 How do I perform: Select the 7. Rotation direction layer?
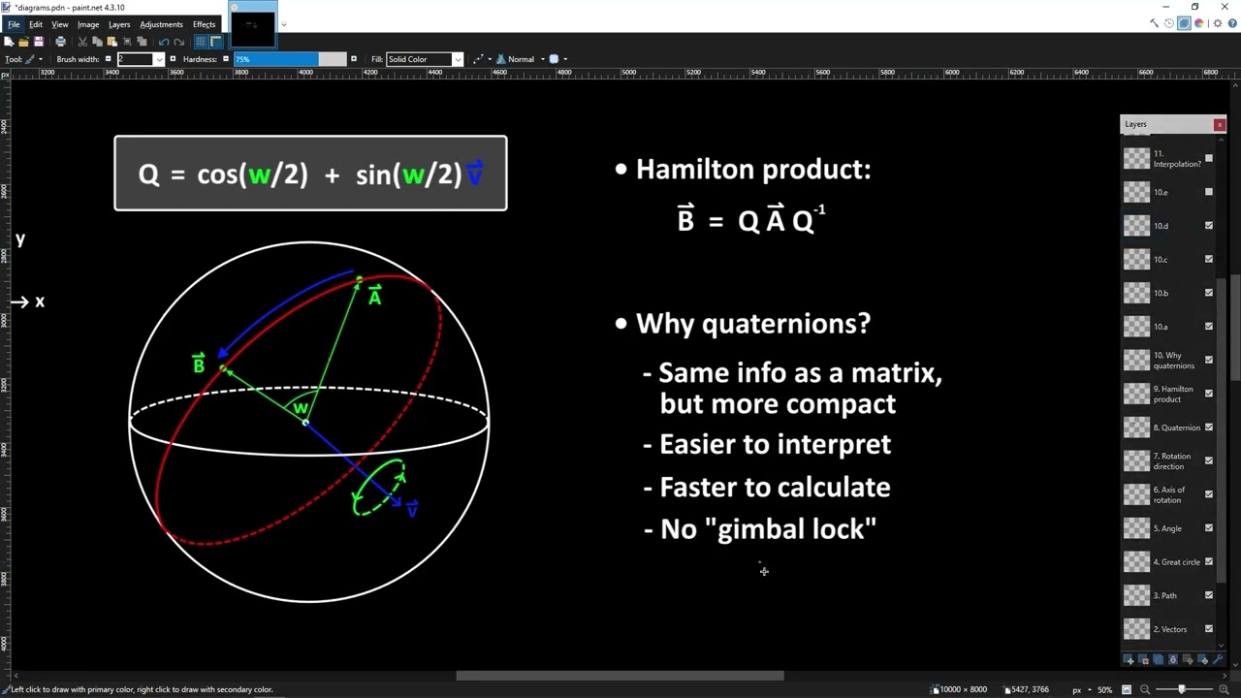[1168, 460]
